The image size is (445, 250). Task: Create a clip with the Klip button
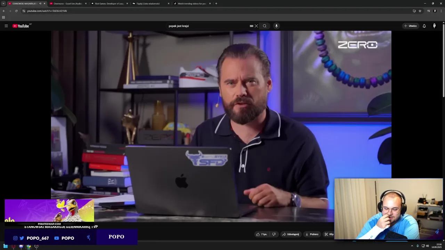[329, 234]
